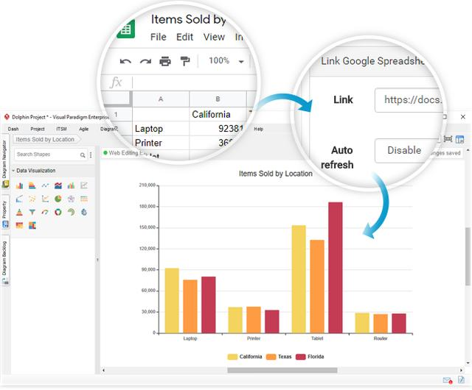Screen dimensions: 472x390
Task: Select the tall red Florida Tablet bar
Action: coord(336,268)
